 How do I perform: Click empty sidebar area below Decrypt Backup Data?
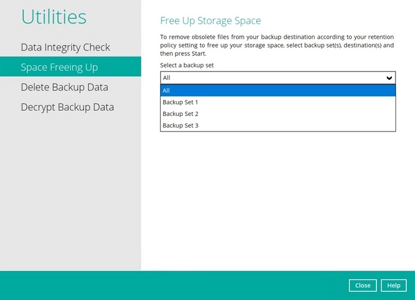pyautogui.click(x=69, y=190)
